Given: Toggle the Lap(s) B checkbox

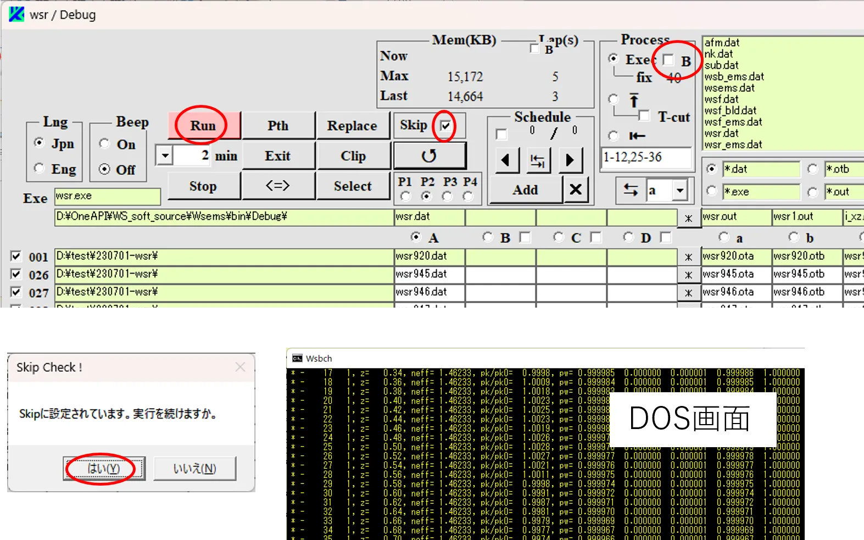Looking at the screenshot, I should (534, 48).
